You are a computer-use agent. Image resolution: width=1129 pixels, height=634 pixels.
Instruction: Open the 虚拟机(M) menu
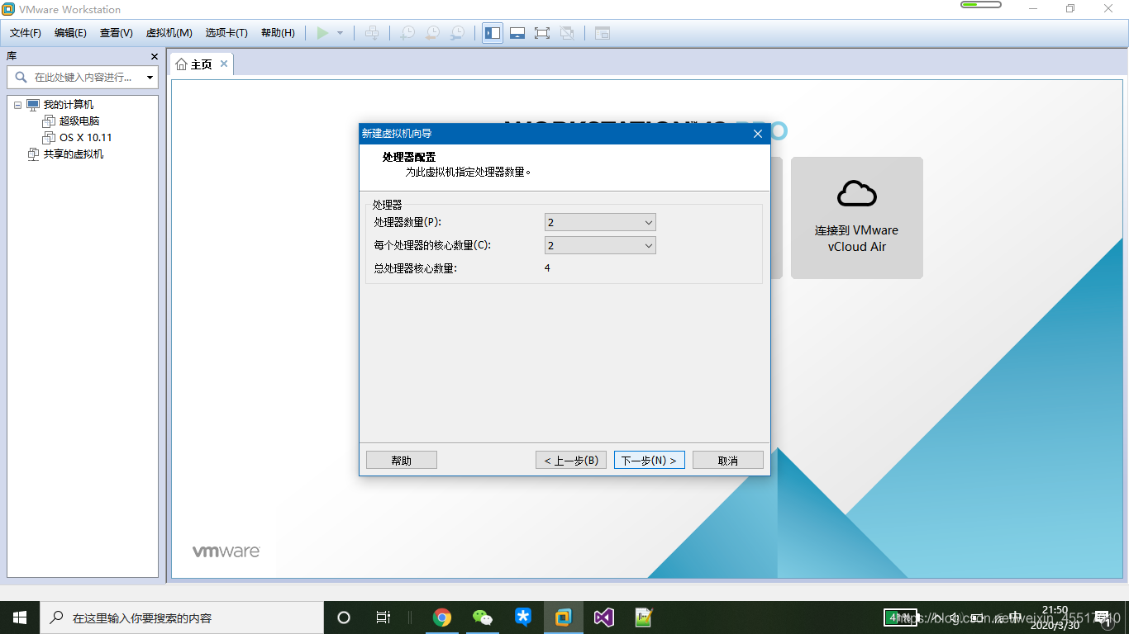point(169,33)
